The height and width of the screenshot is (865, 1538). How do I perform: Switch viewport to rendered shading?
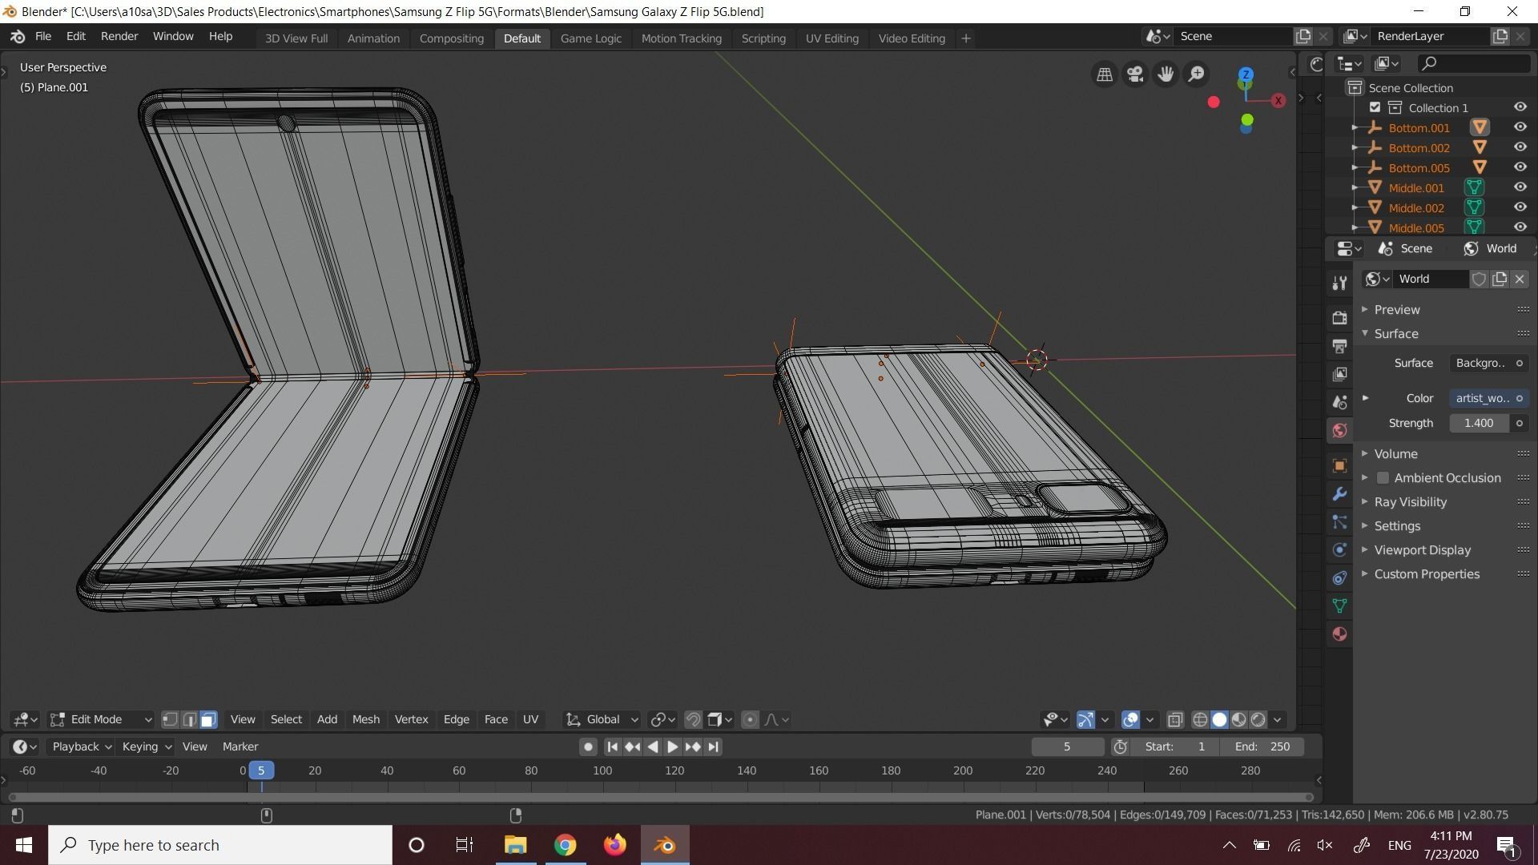pyautogui.click(x=1258, y=719)
